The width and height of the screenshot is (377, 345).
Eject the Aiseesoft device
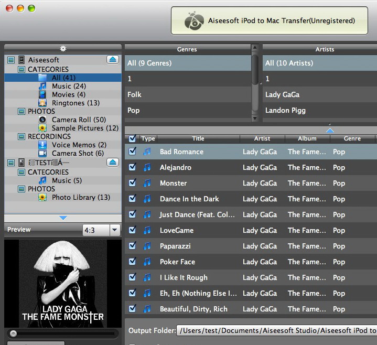[x=113, y=59]
